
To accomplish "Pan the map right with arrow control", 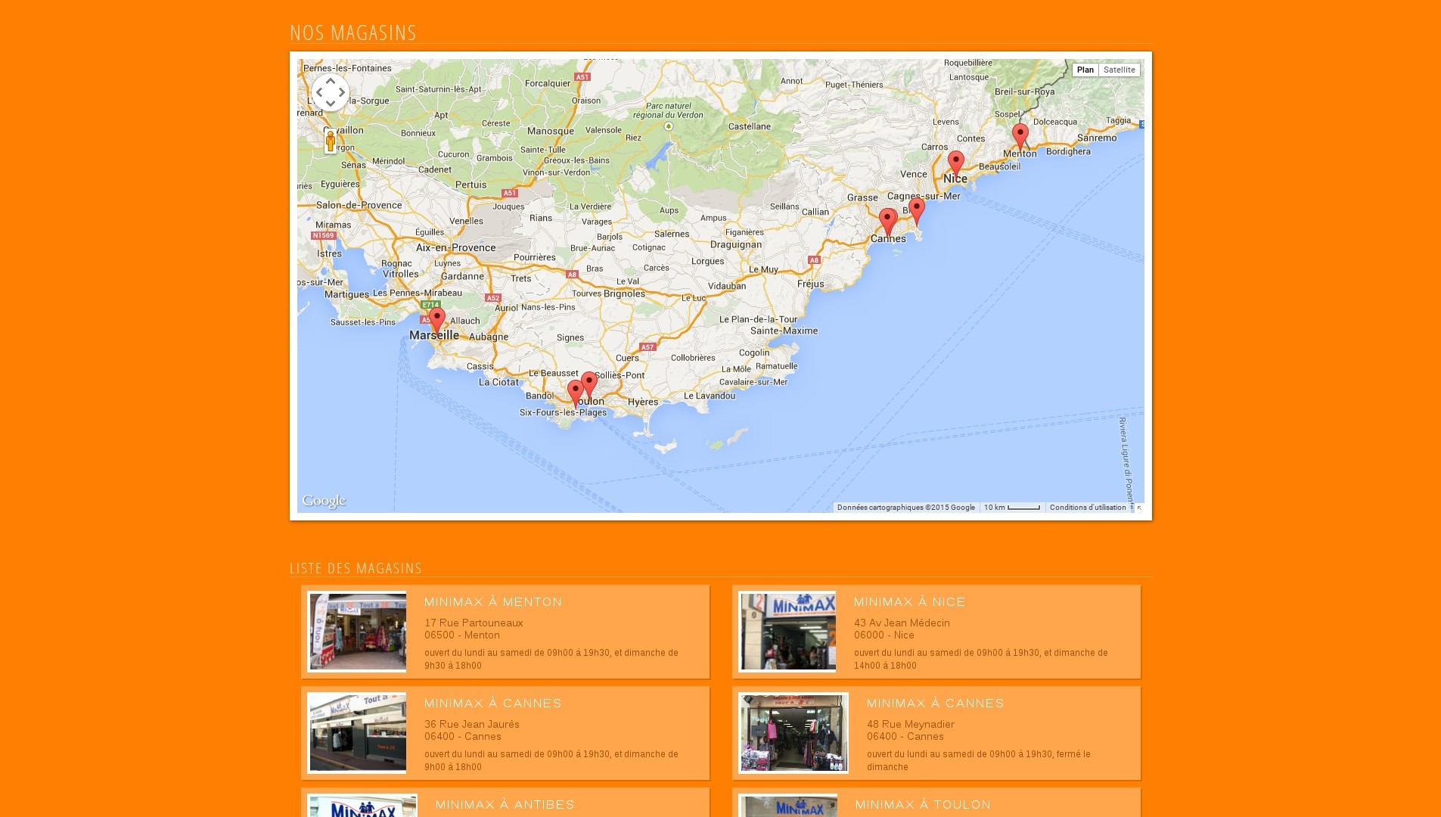I will pos(342,92).
